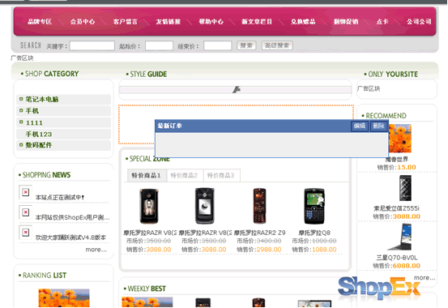
Task: Open the news item 本网站仅供ShopEx用户测...
Action: (x=73, y=217)
